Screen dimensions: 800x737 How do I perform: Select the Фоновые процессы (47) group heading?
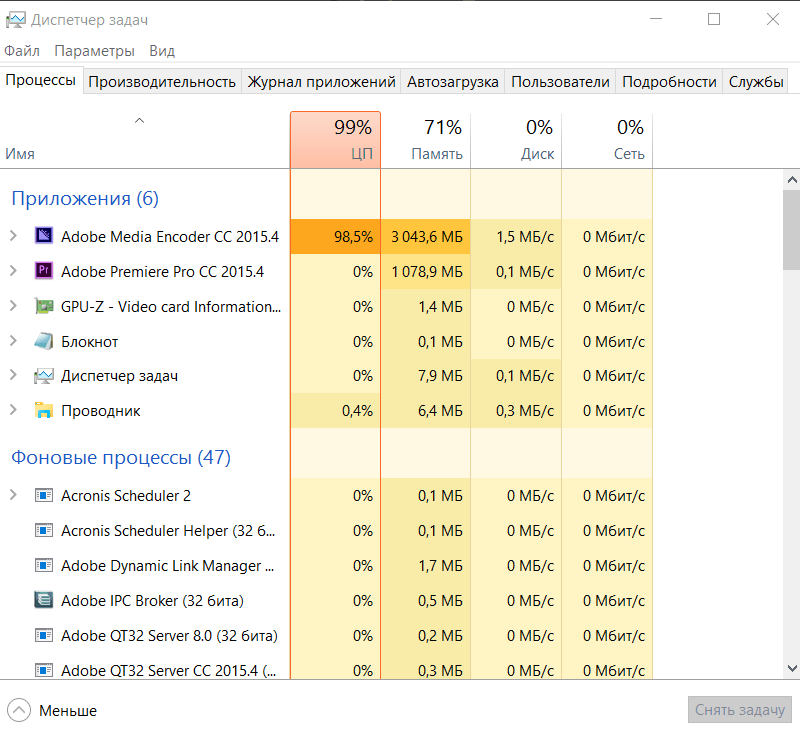(x=121, y=457)
